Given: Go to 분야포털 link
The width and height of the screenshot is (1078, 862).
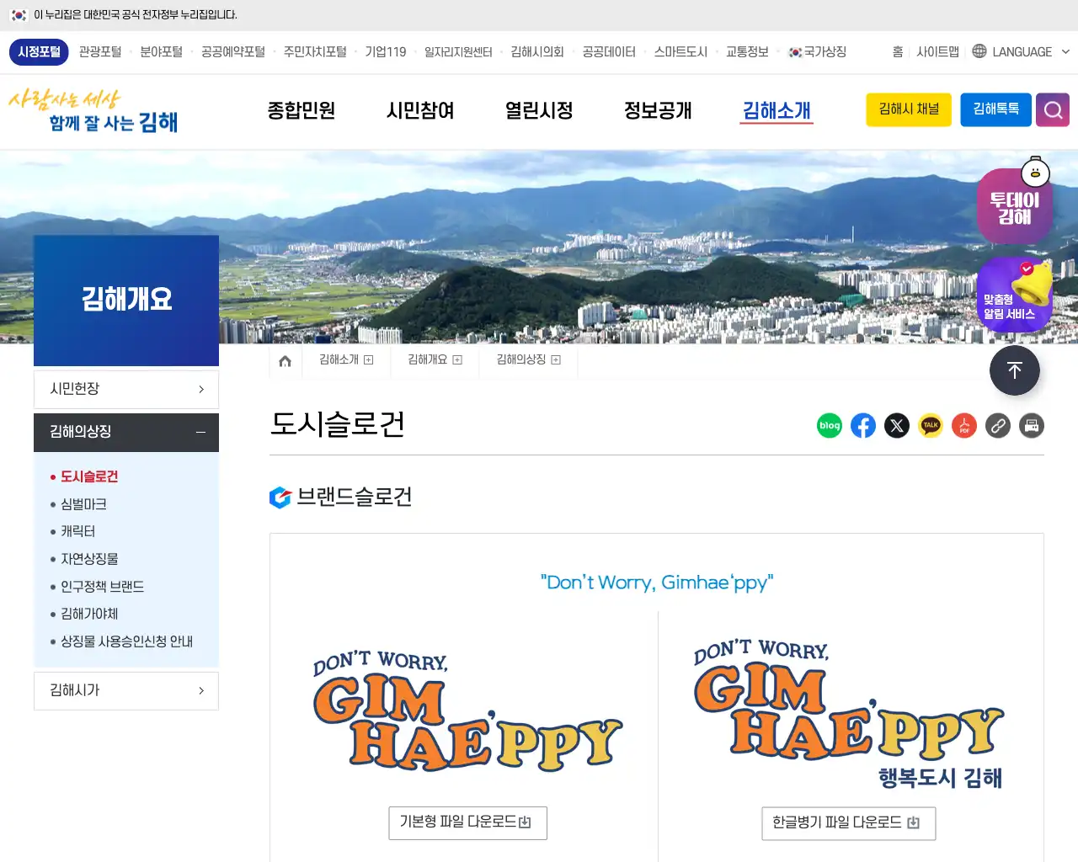Looking at the screenshot, I should [162, 52].
